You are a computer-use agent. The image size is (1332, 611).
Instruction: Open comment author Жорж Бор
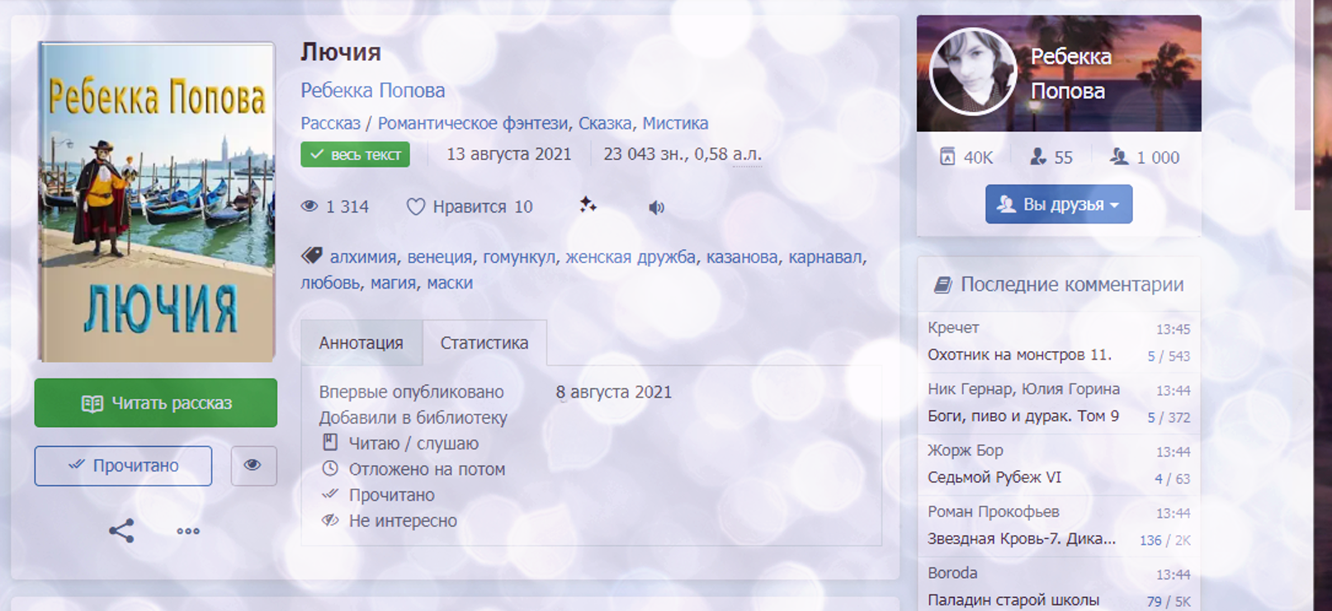[x=966, y=450]
